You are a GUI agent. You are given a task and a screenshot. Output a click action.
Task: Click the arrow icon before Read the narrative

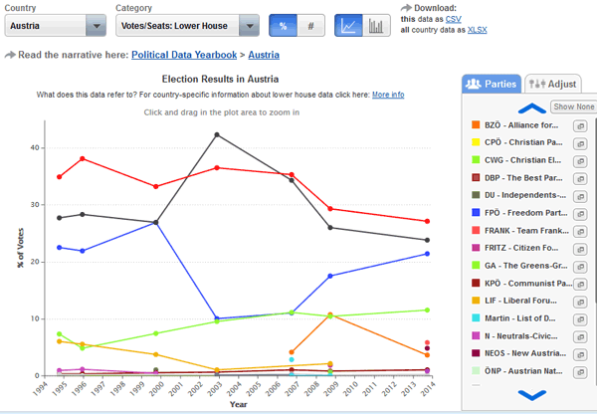click(x=10, y=55)
